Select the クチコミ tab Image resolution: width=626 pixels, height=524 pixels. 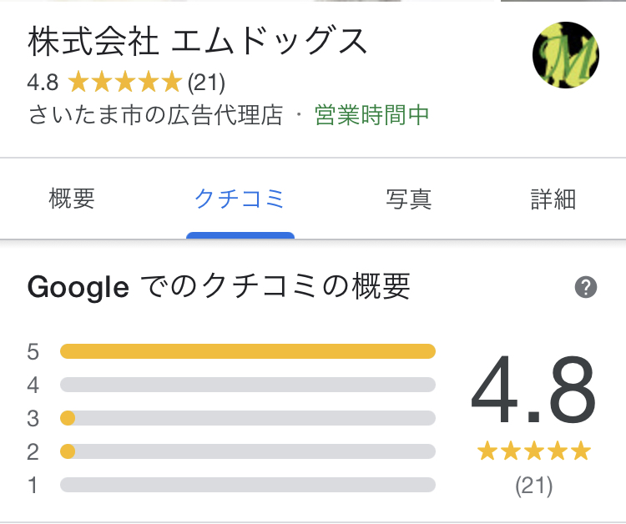pyautogui.click(x=240, y=199)
